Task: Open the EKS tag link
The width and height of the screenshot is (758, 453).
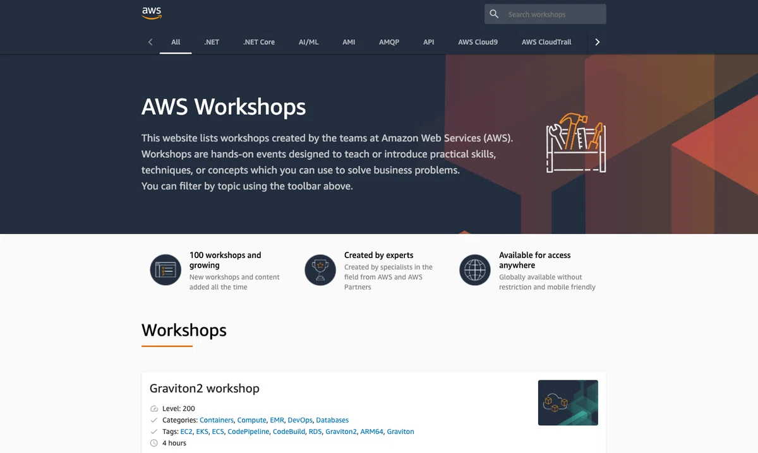Action: click(x=202, y=432)
